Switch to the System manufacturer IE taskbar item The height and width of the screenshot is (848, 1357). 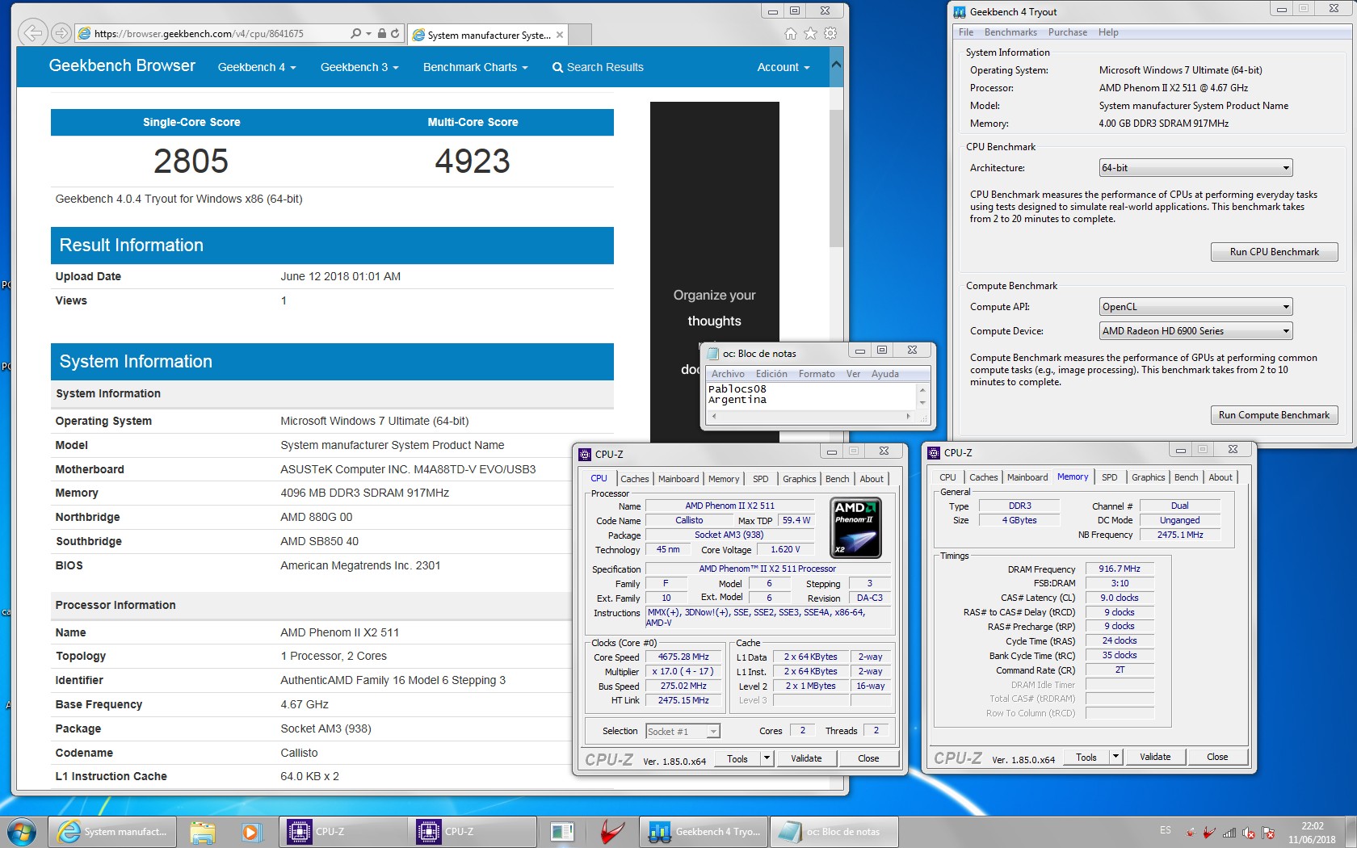113,831
